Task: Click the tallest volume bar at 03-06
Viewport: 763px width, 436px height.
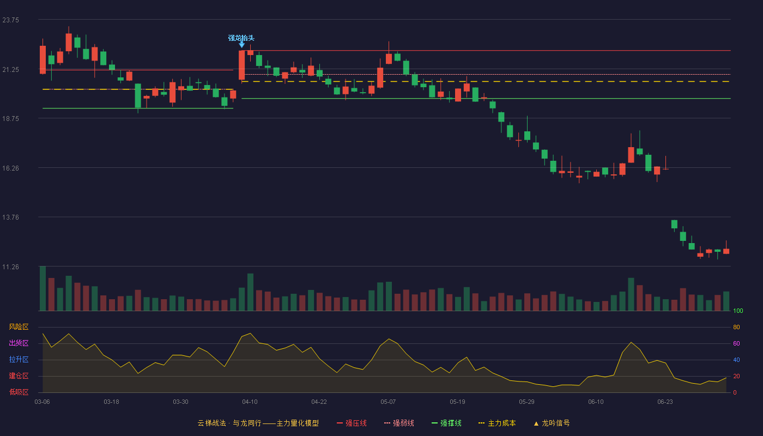Action: [43, 288]
